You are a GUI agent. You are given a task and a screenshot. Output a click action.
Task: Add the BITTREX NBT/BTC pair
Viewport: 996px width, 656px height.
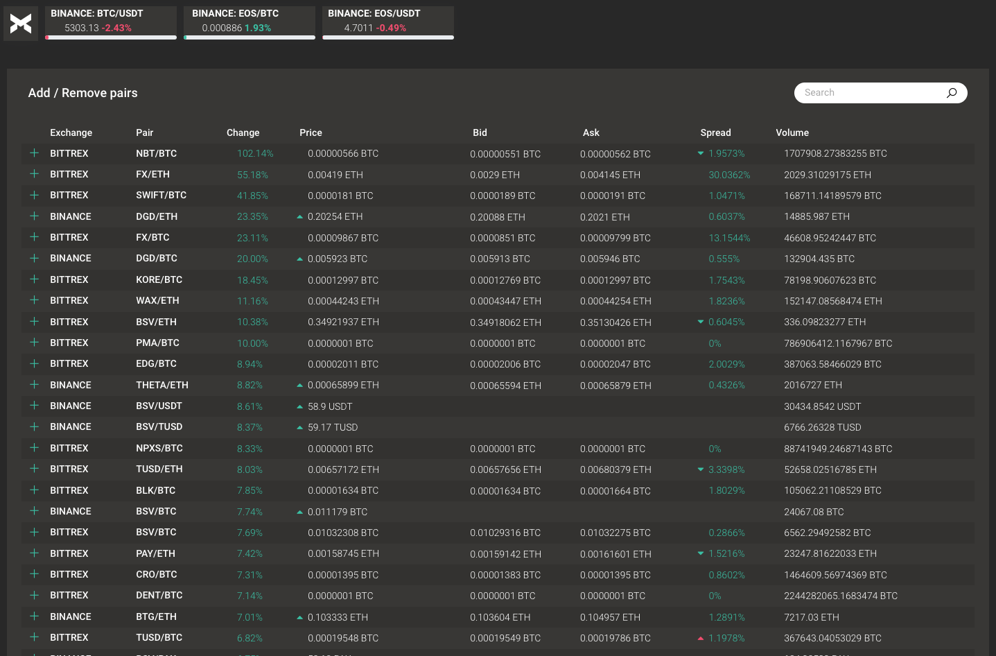[x=34, y=153]
